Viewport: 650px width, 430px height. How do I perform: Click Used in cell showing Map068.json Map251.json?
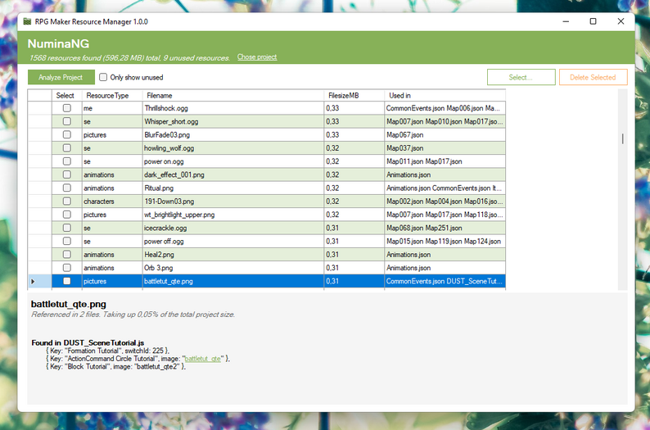445,228
